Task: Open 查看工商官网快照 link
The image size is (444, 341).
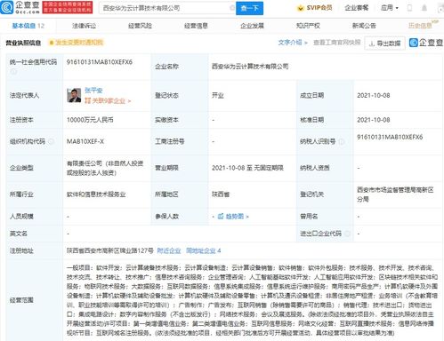Action: tap(337, 43)
